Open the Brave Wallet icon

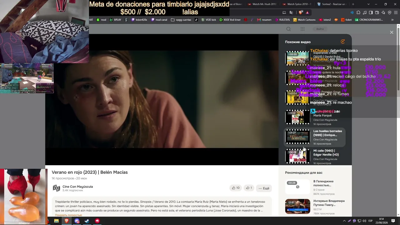click(x=377, y=12)
